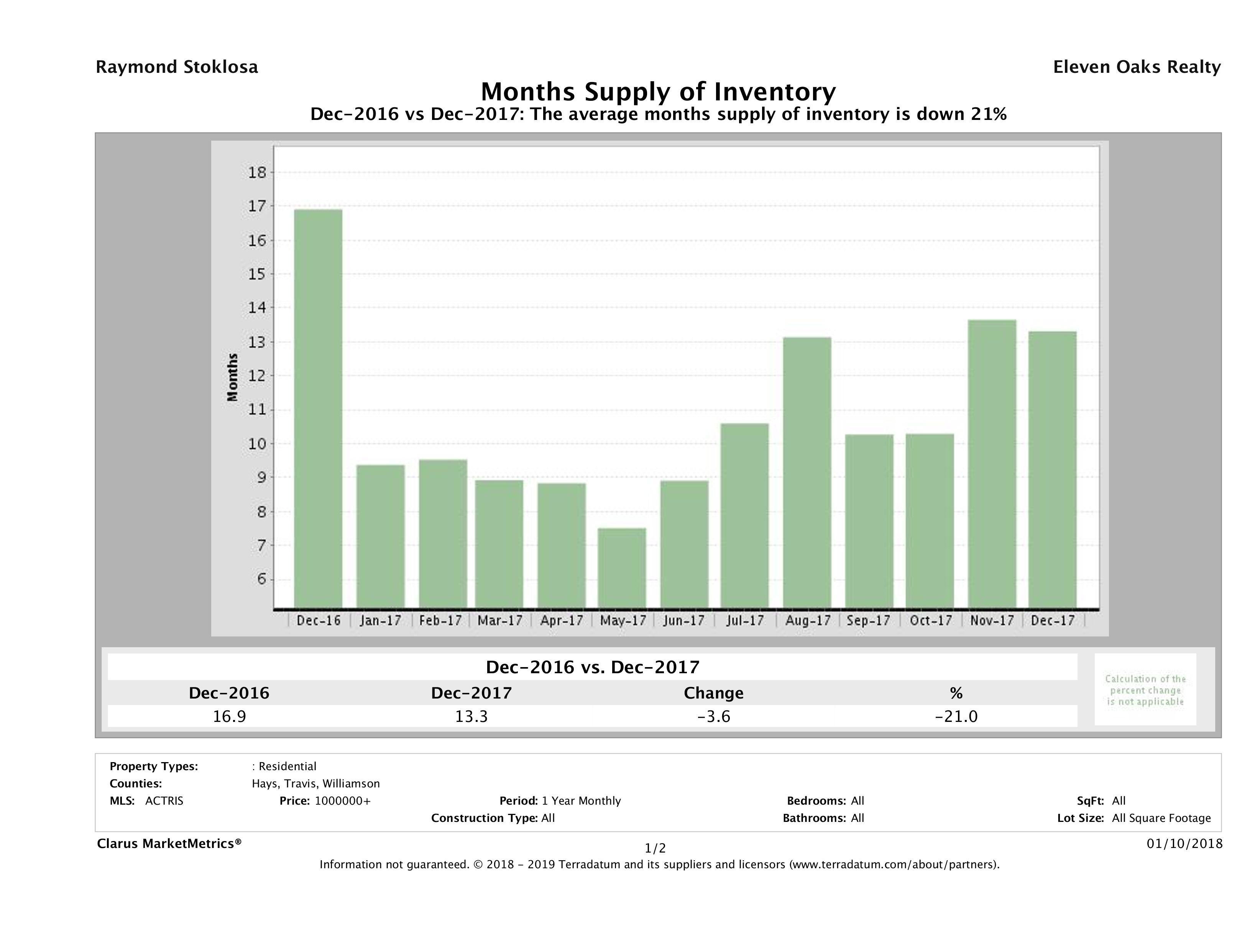Click the -21.0 percent value

(x=956, y=716)
